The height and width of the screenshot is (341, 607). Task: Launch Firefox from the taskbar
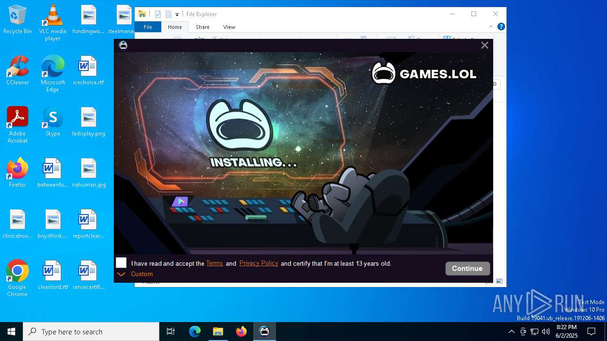click(x=241, y=332)
